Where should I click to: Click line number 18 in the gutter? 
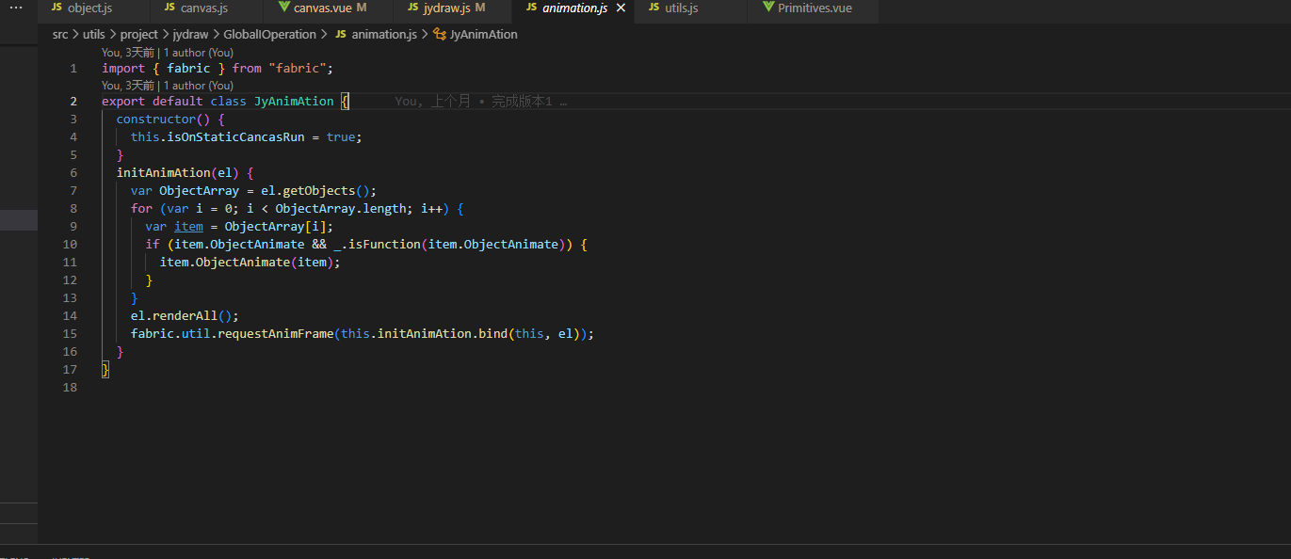tap(70, 388)
